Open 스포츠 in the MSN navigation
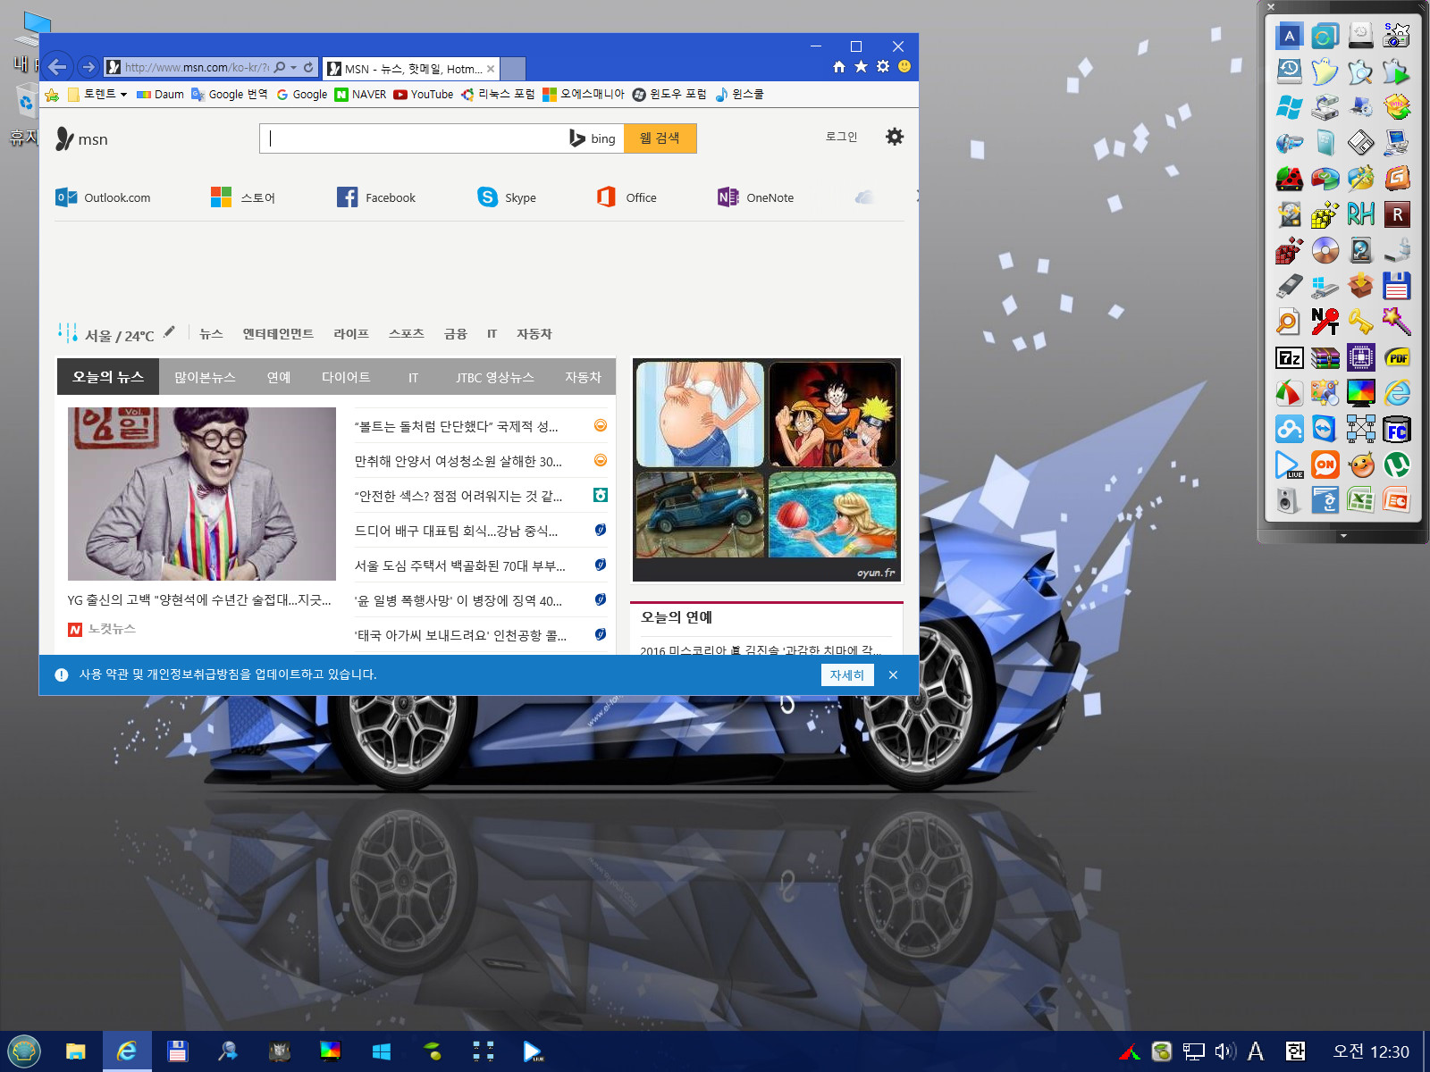 (x=407, y=333)
